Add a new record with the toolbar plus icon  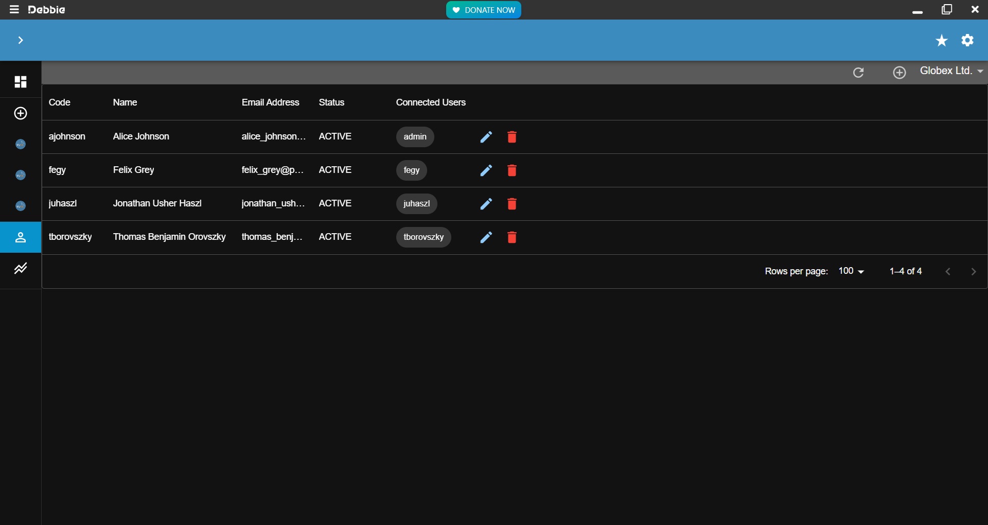tap(899, 73)
